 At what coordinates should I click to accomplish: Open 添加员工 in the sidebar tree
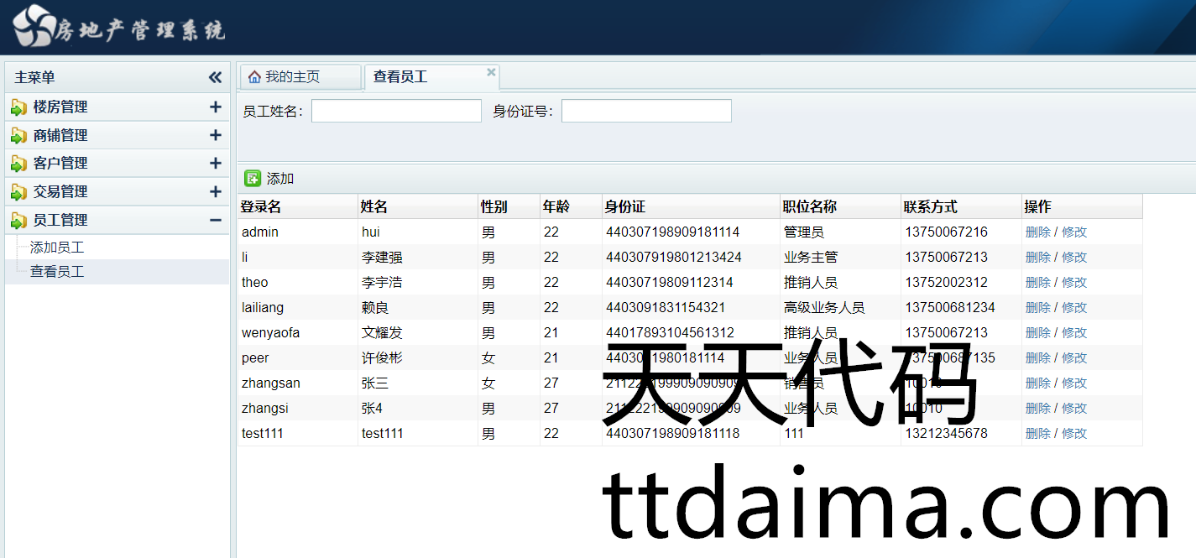[x=57, y=248]
